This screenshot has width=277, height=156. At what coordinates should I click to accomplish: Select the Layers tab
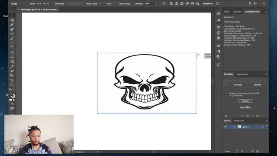point(227,121)
